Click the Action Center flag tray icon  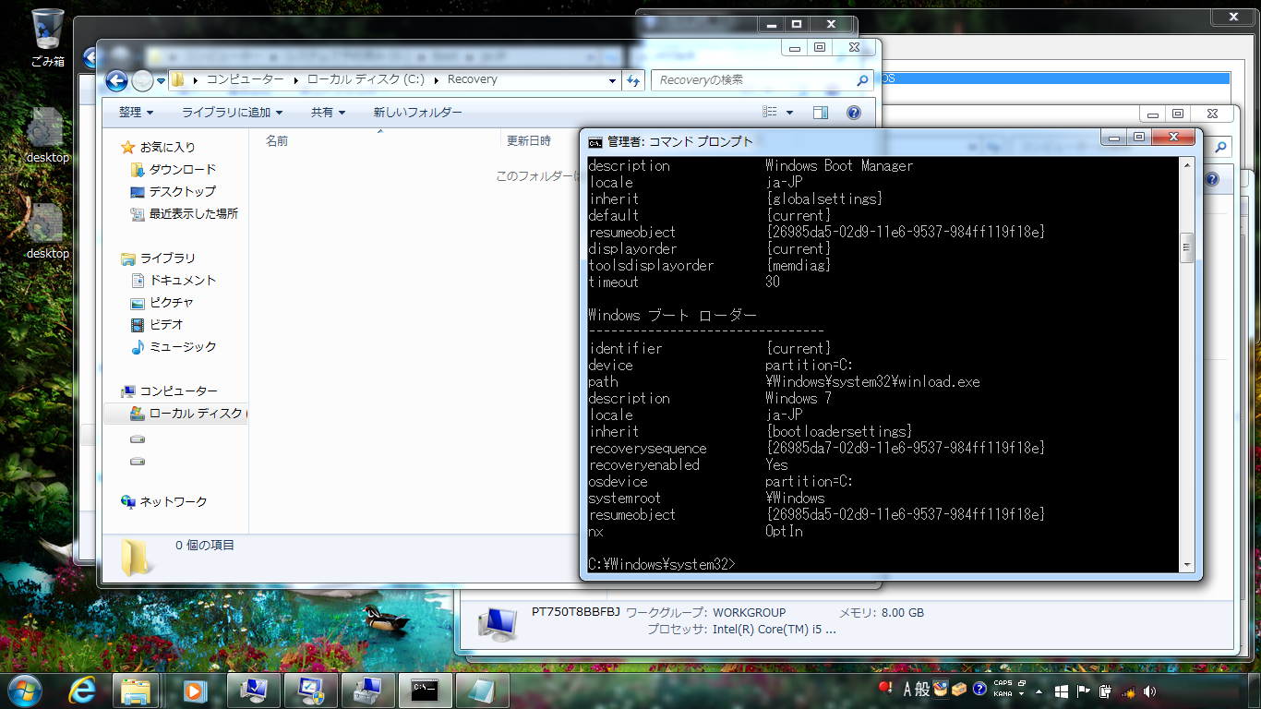pos(1085,691)
